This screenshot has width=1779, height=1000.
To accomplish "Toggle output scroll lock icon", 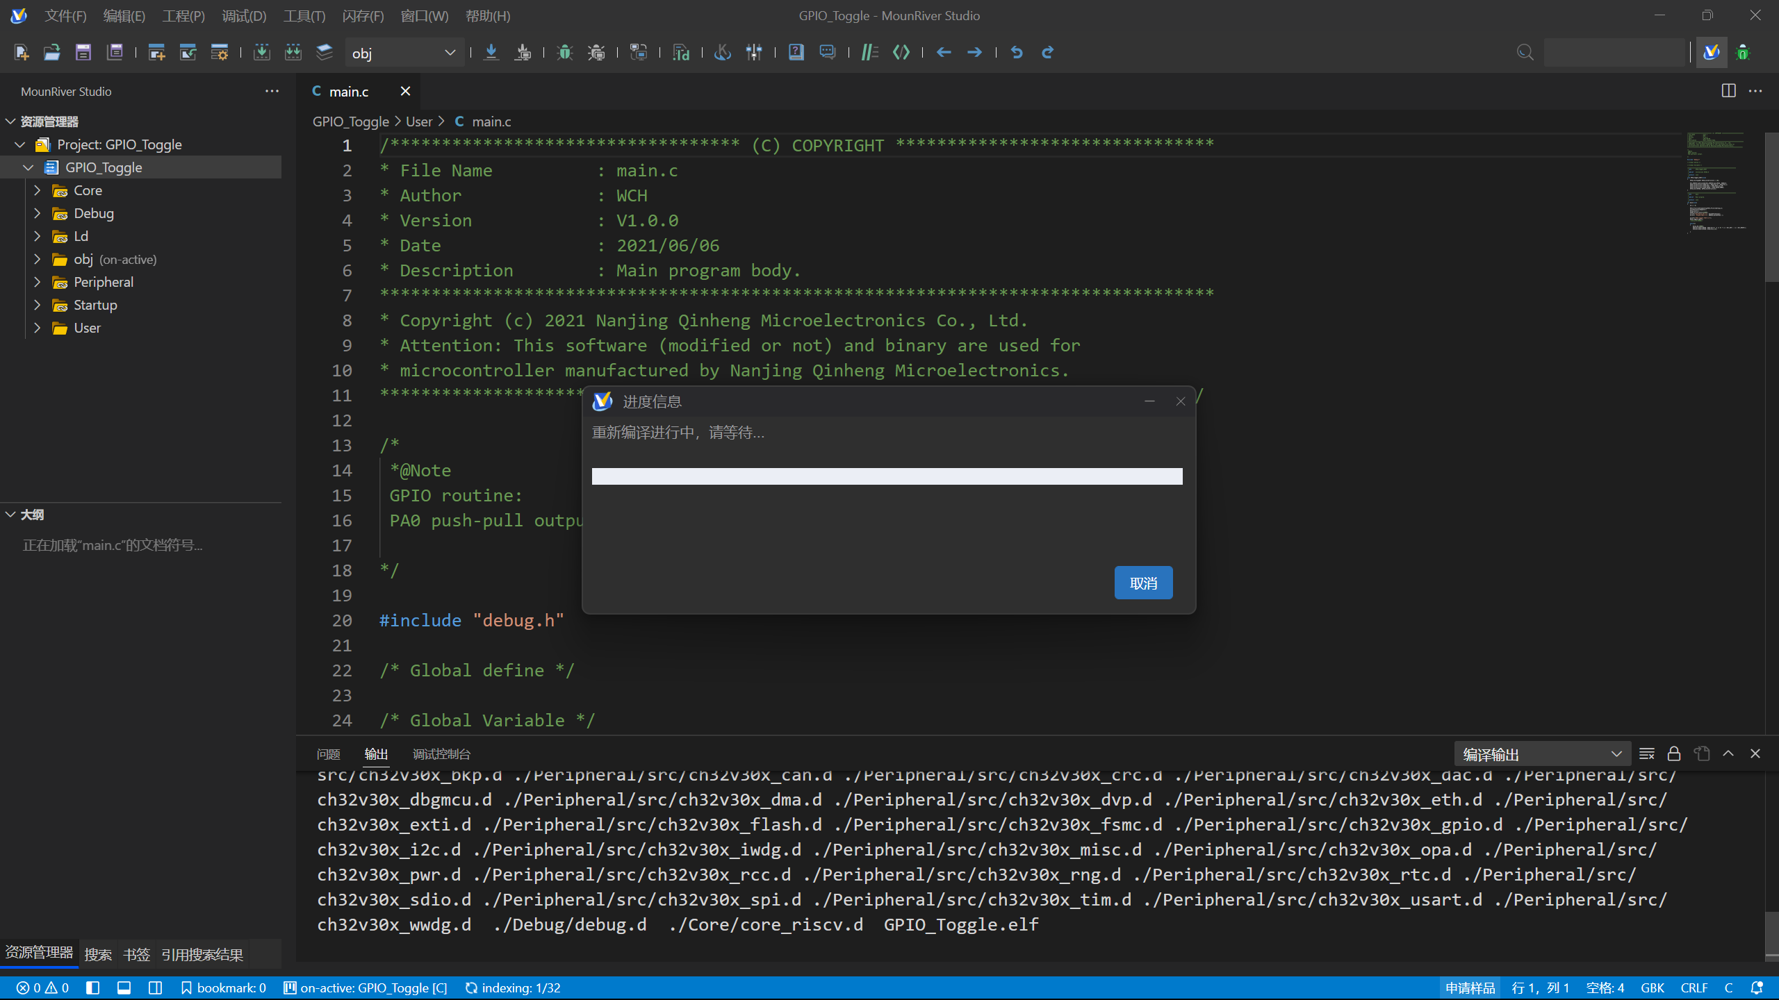I will click(1674, 753).
